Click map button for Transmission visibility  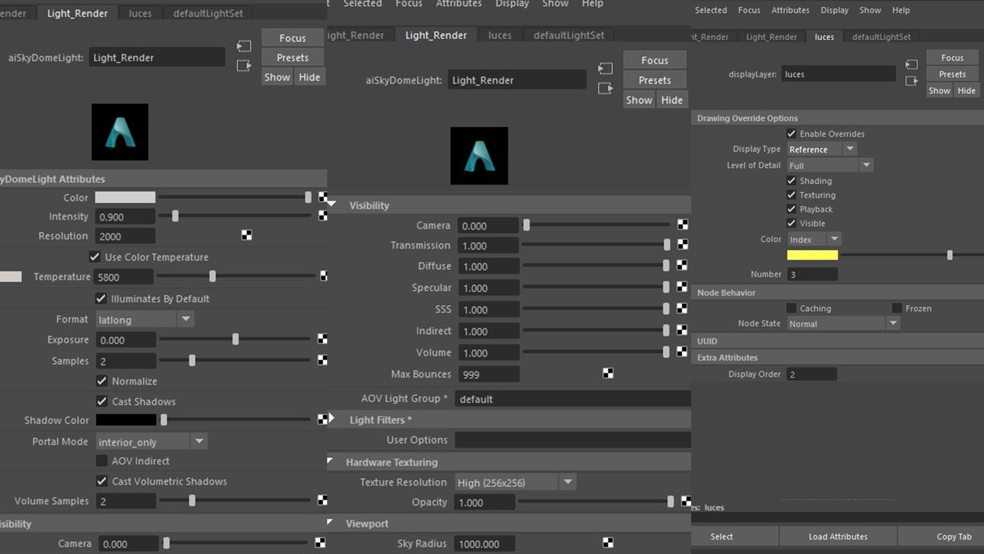pyautogui.click(x=682, y=244)
